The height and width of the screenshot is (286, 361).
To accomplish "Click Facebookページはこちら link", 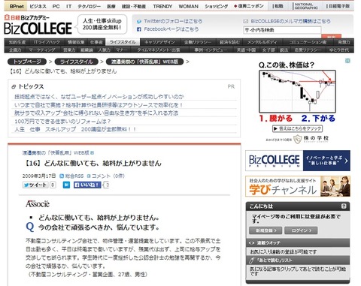I will coord(171,29).
